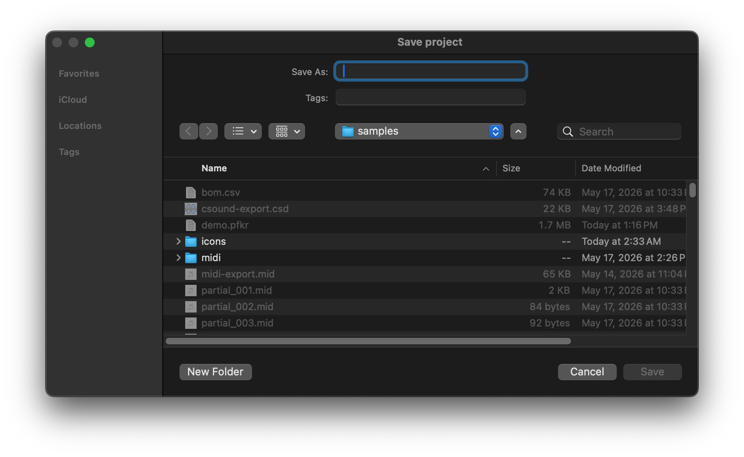Screen dimensions: 744x457
Task: Click the midi-export.mid audio file icon
Action: 191,274
